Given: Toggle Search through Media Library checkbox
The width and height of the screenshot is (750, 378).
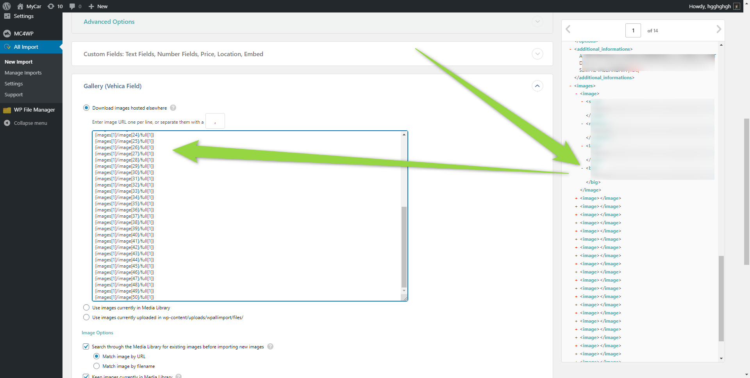Looking at the screenshot, I should (86, 346).
